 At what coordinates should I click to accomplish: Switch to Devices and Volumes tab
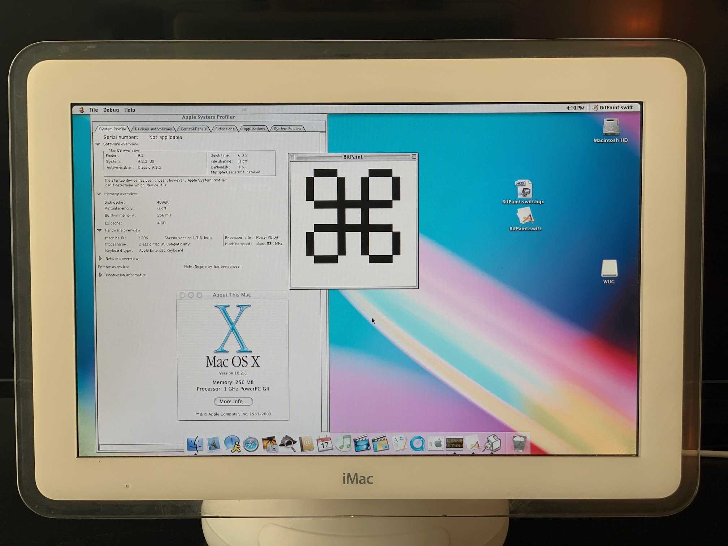tap(153, 129)
